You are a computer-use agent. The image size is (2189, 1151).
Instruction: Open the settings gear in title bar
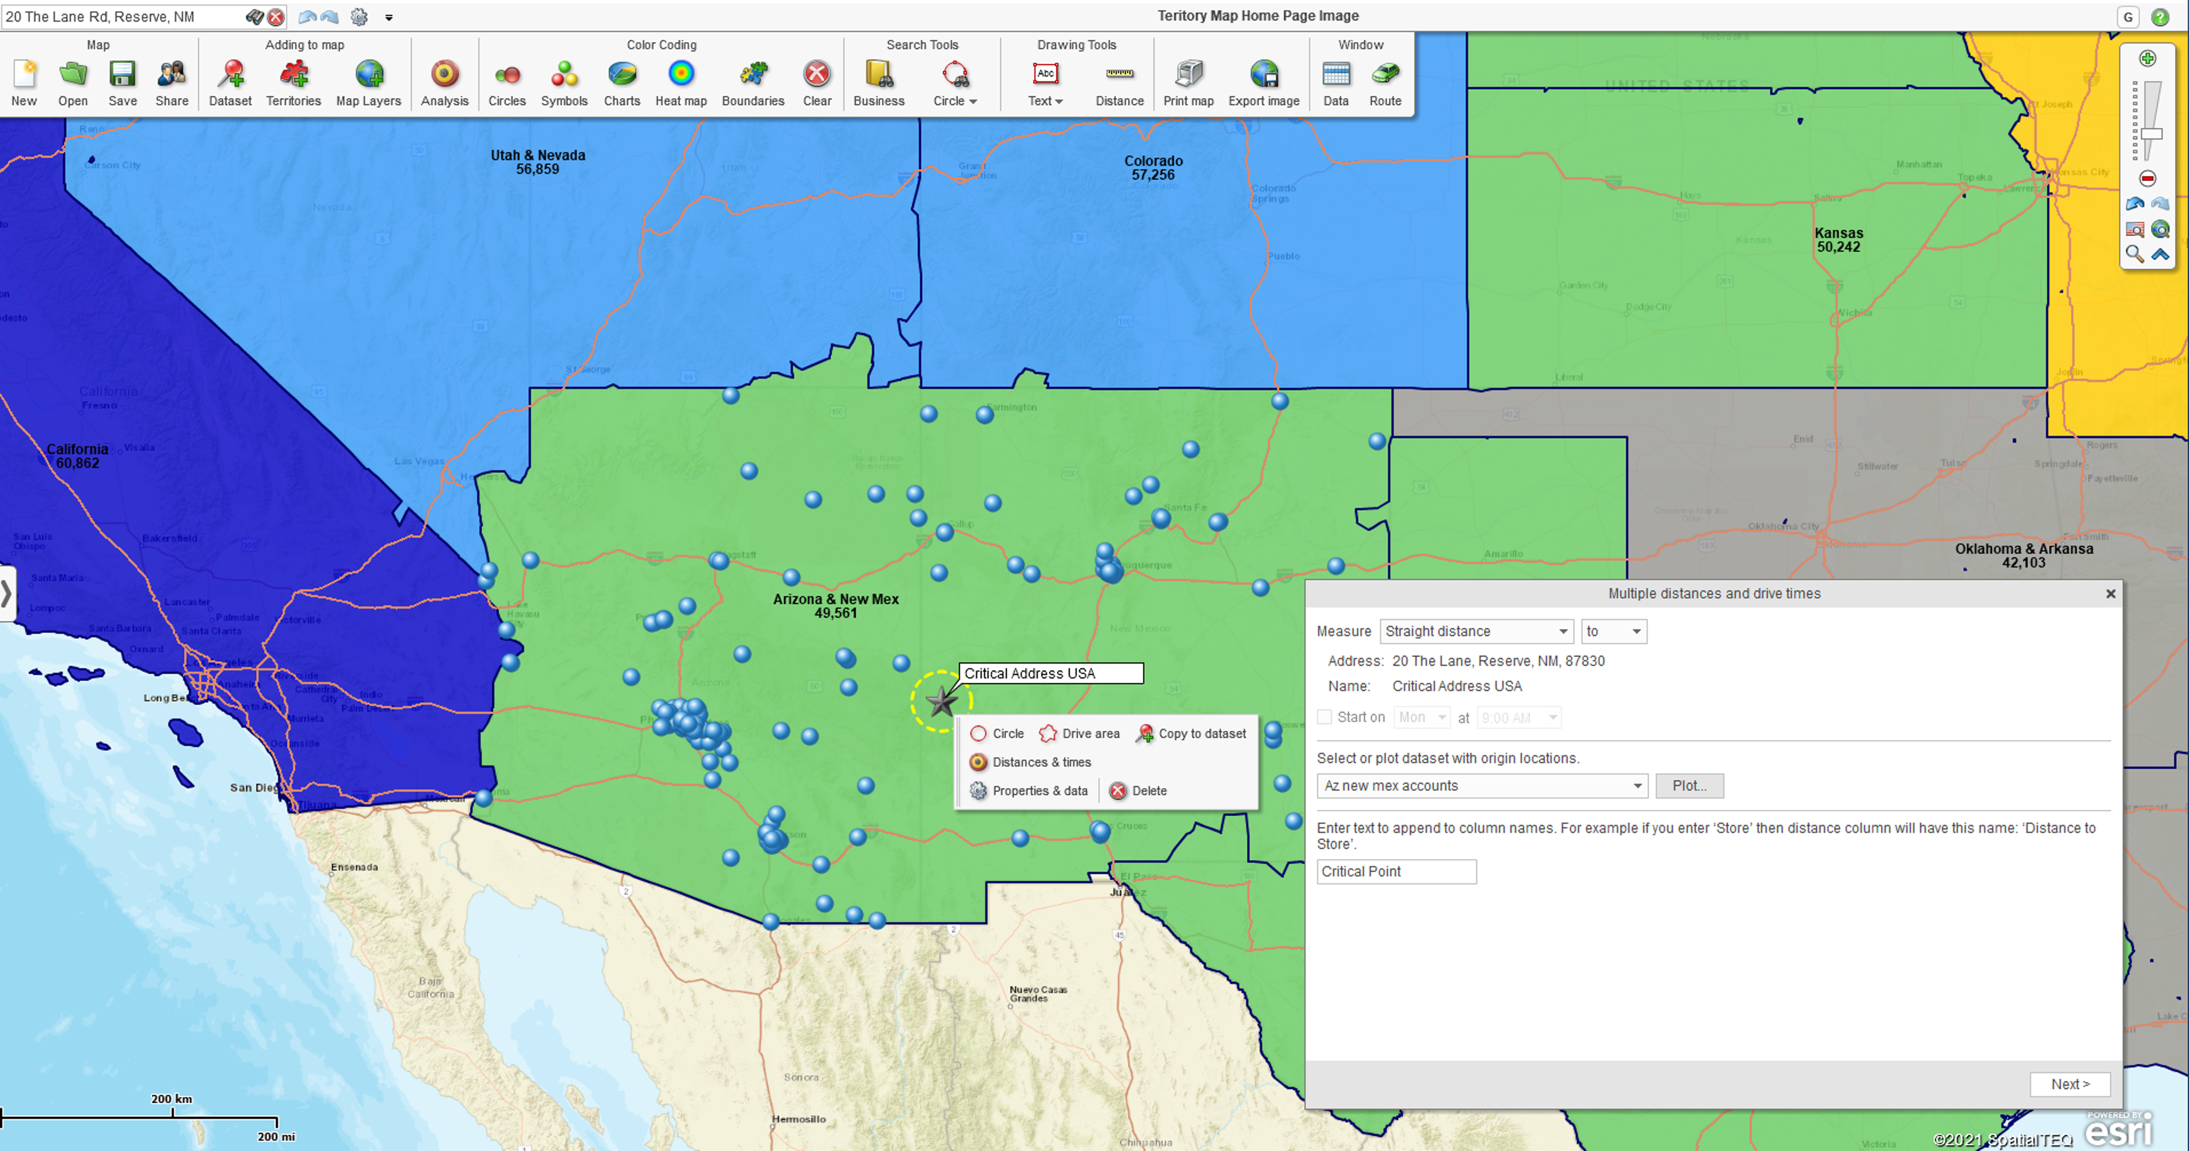(x=359, y=17)
